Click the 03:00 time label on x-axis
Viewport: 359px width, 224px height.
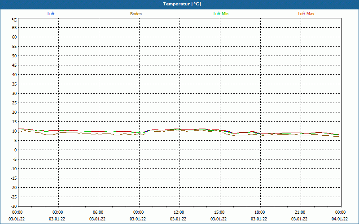(x=58, y=212)
